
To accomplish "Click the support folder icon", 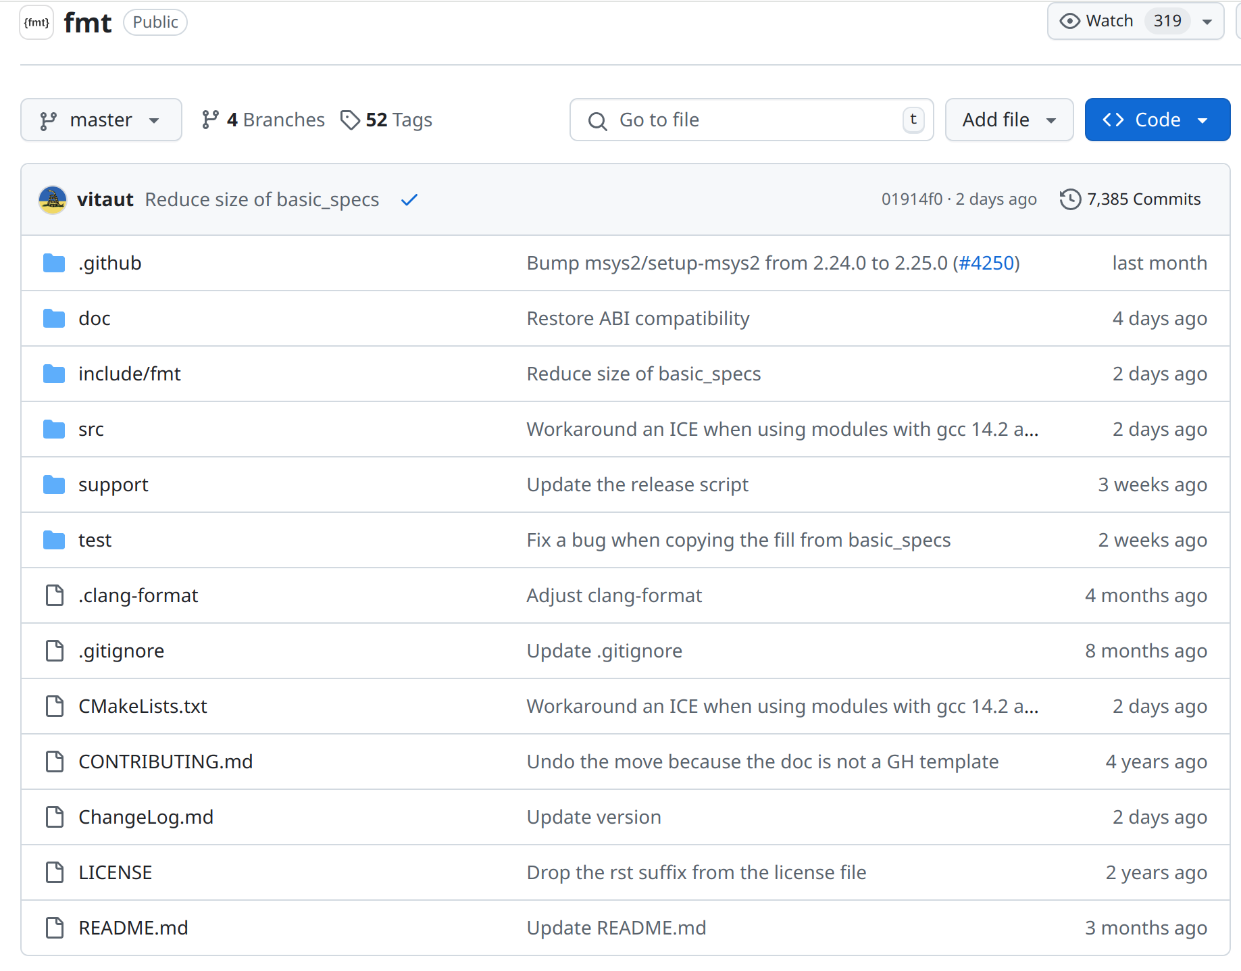I will point(54,484).
